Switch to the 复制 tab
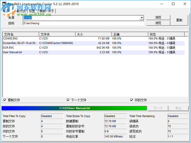 pos(6,11)
